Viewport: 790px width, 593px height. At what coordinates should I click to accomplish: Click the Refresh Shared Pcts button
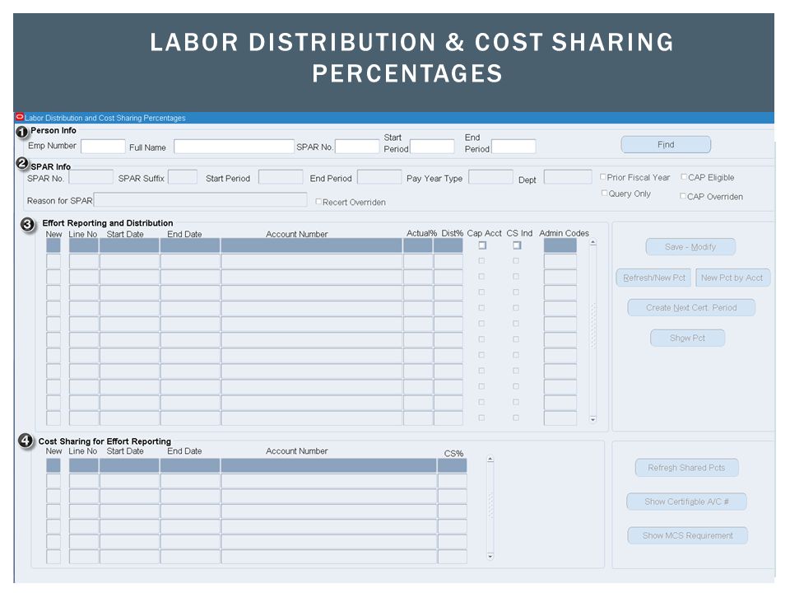click(x=686, y=468)
